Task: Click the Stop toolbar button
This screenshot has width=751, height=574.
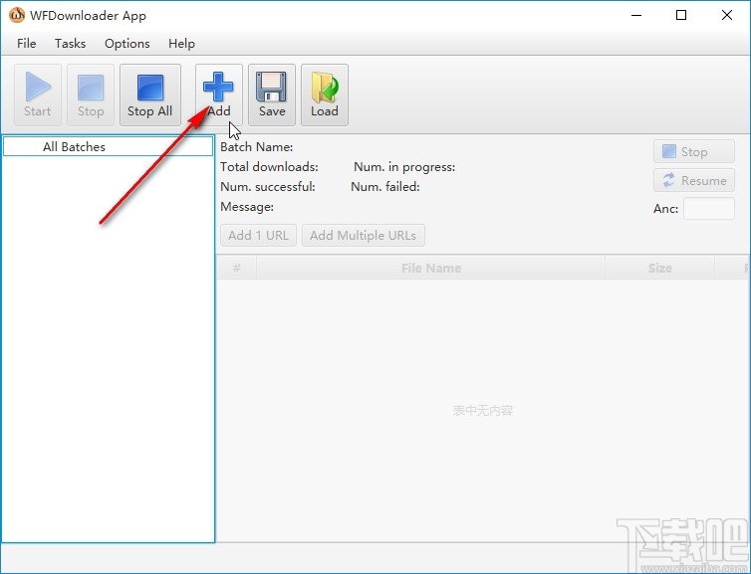Action: pyautogui.click(x=91, y=95)
